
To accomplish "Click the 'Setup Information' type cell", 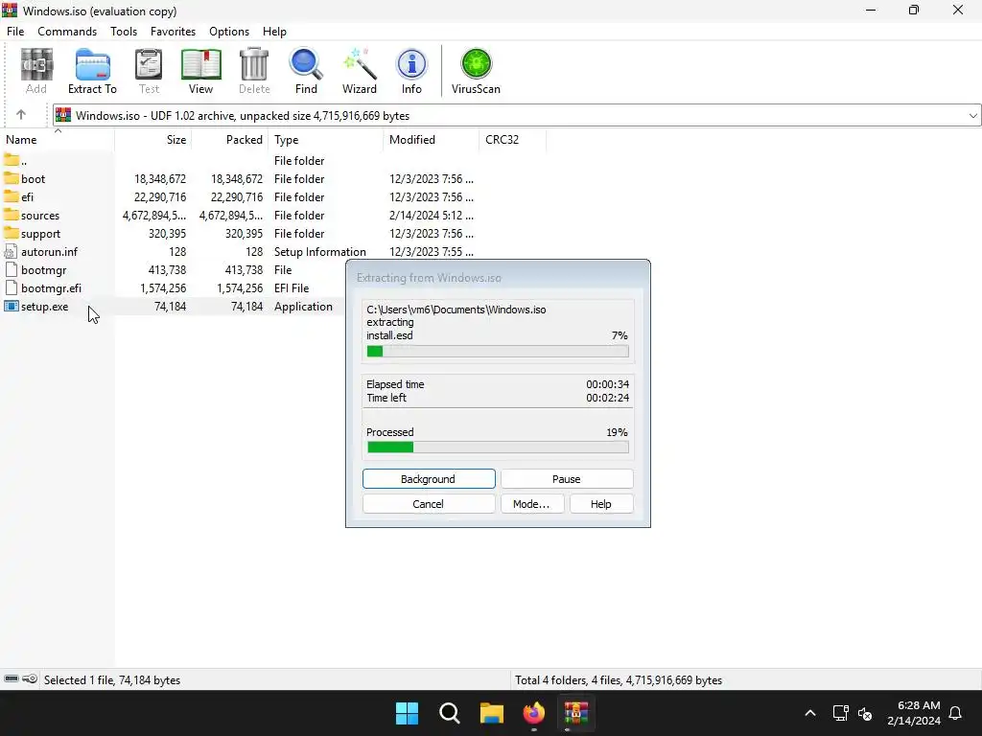I will click(x=320, y=252).
